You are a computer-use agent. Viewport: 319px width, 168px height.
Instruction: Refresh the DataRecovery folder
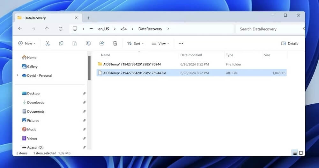tap(60, 29)
